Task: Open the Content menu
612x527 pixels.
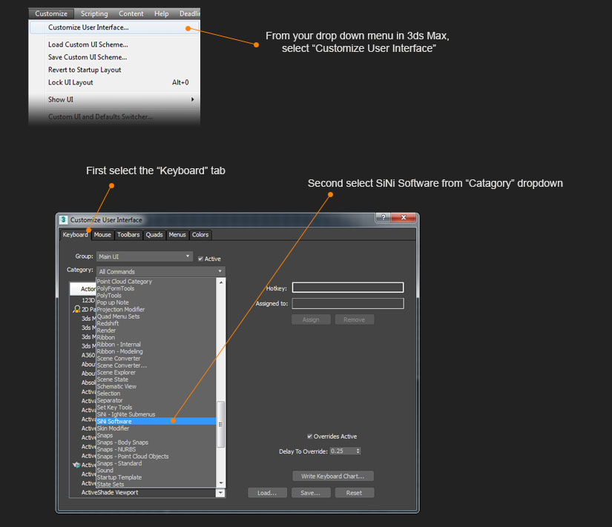Action: 131,13
